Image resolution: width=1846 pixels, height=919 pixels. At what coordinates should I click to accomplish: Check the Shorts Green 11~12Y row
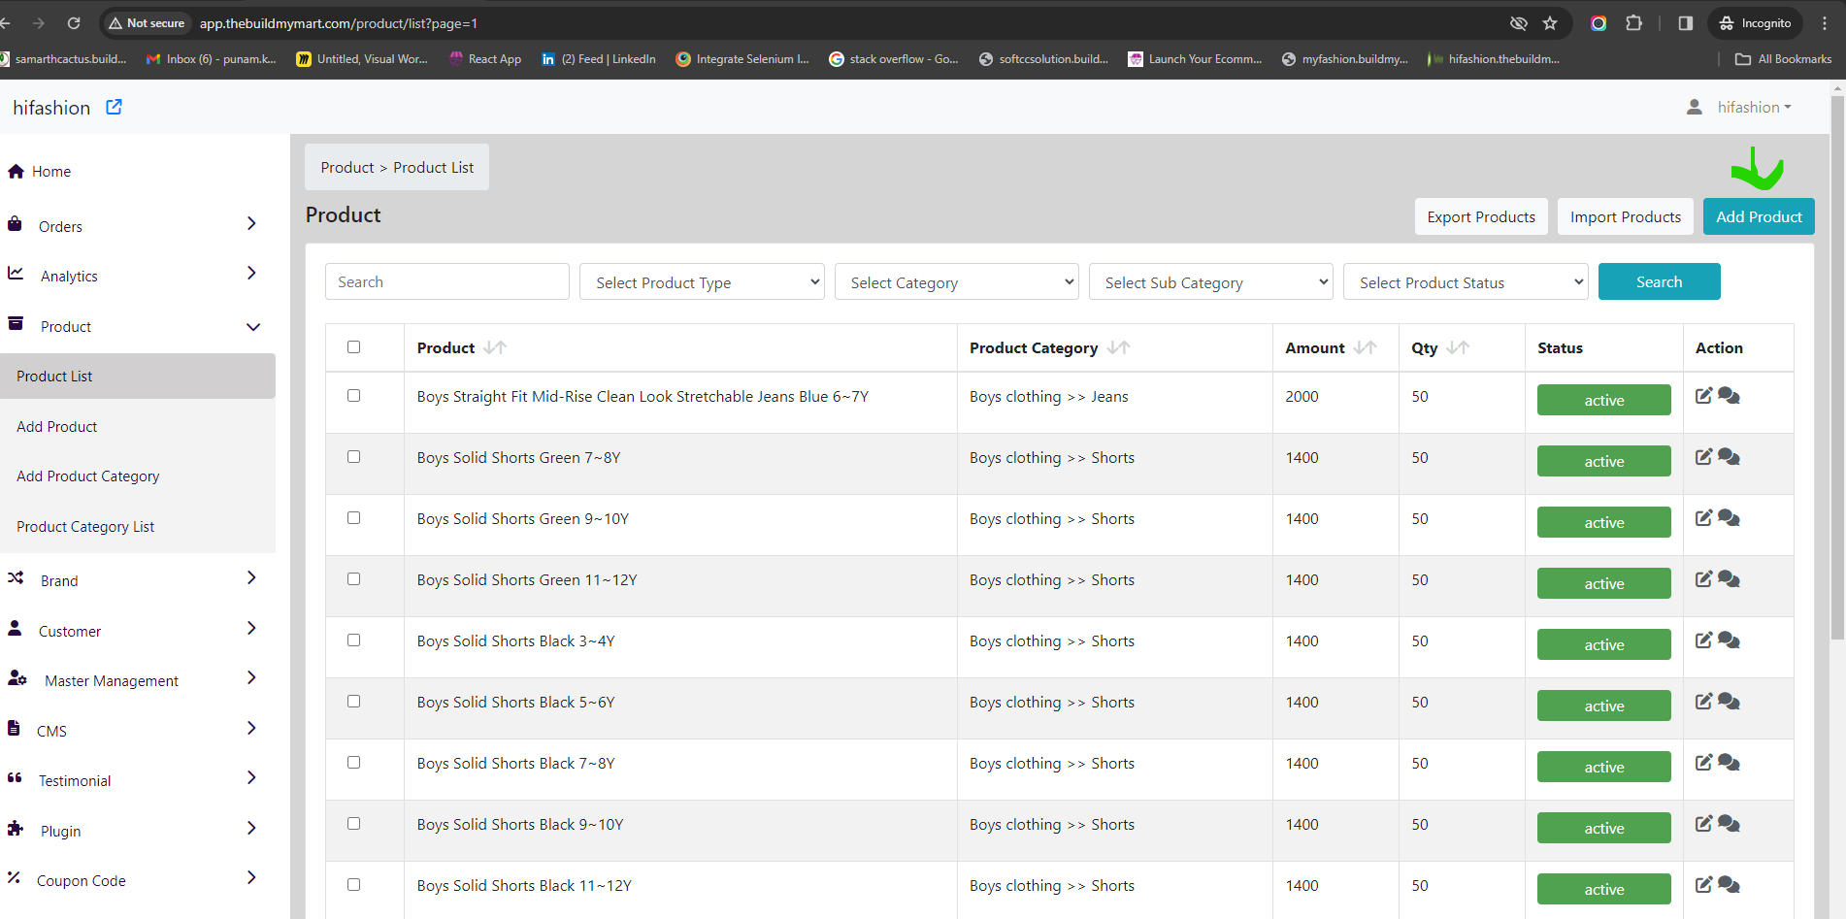point(354,579)
